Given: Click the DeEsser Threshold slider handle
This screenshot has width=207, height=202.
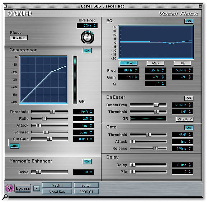Looking at the screenshot, I should click(x=156, y=112).
